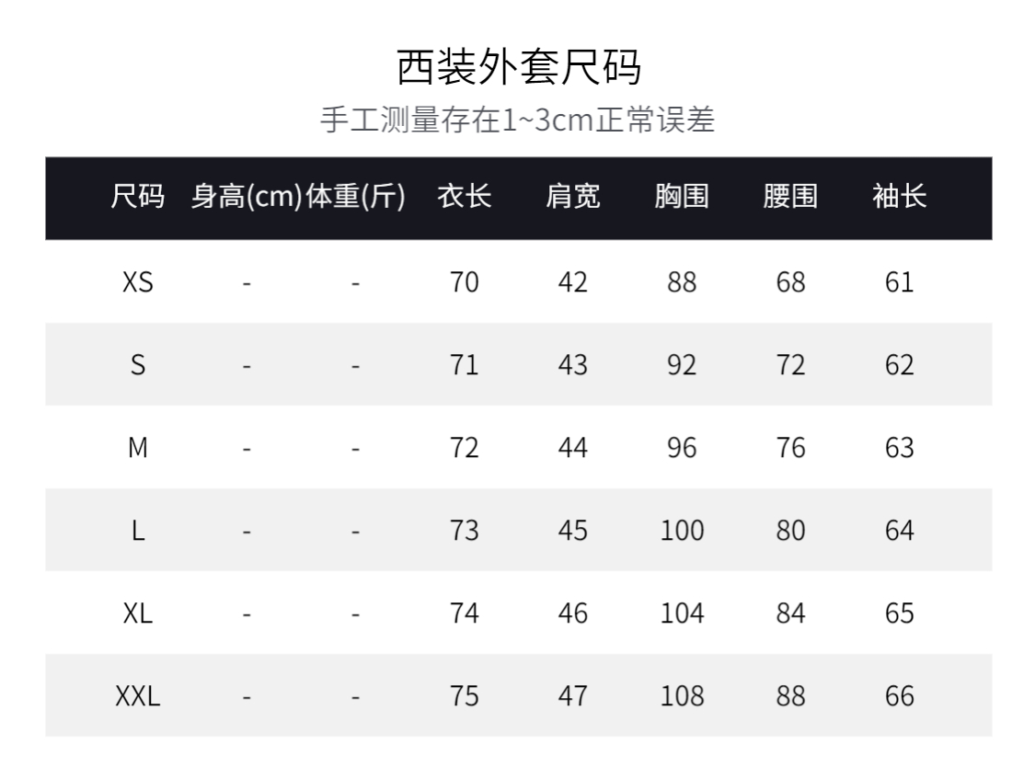Click the S size row label
Viewport: 1035px width, 779px height.
point(138,365)
